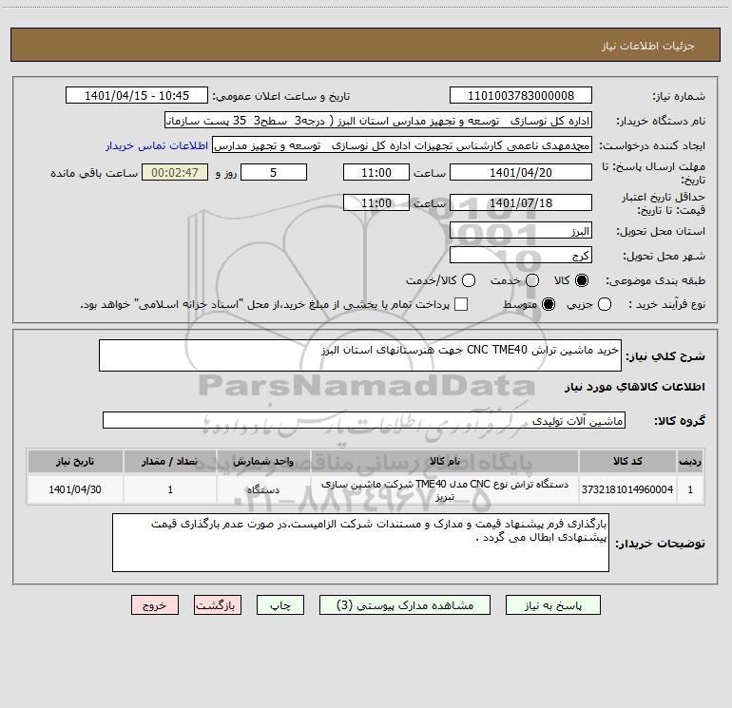The image size is (732, 708).
Task: Click the unit cell دستگاه
Action: coord(263,489)
